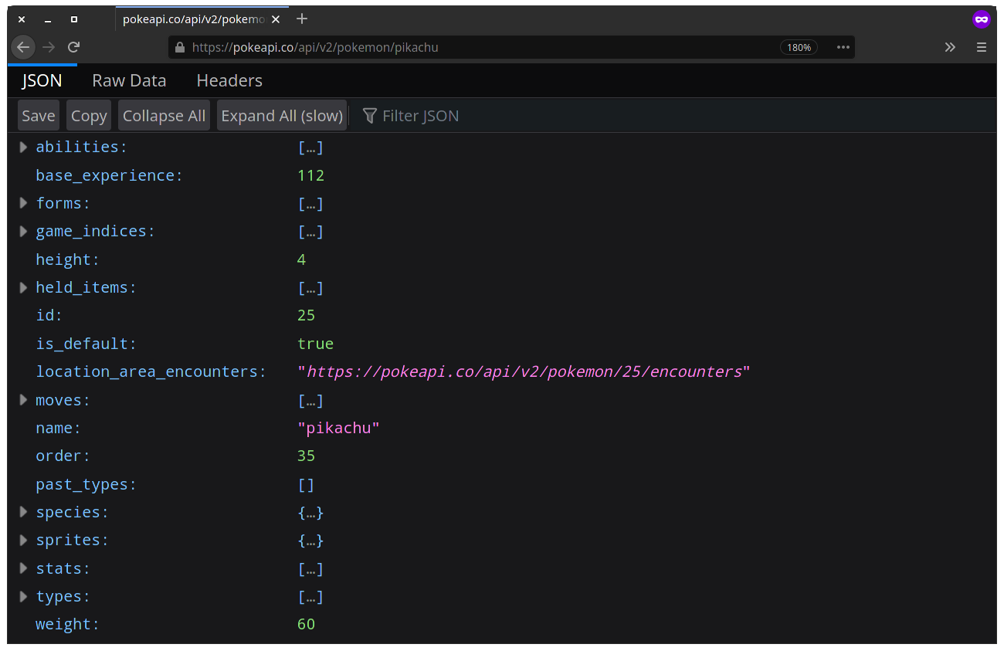The image size is (1004, 651).
Task: Click the private browsing mask icon
Action: [x=982, y=19]
